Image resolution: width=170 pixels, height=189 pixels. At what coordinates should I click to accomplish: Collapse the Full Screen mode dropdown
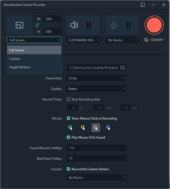tap(34, 40)
